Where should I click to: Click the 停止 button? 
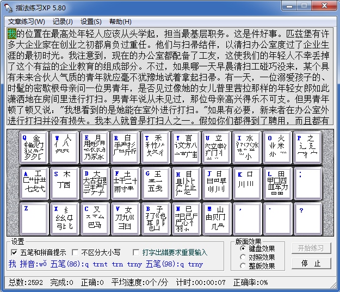[x=311, y=263]
